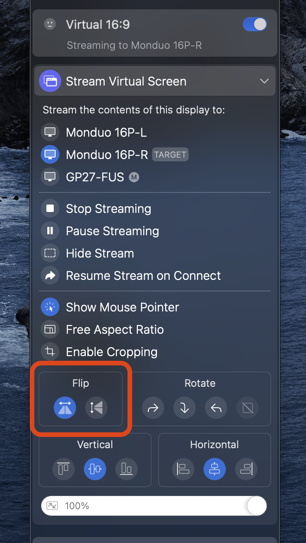Collapse the Stream Virtual Screen section
Screen dimensions: 306x543
pos(264,81)
